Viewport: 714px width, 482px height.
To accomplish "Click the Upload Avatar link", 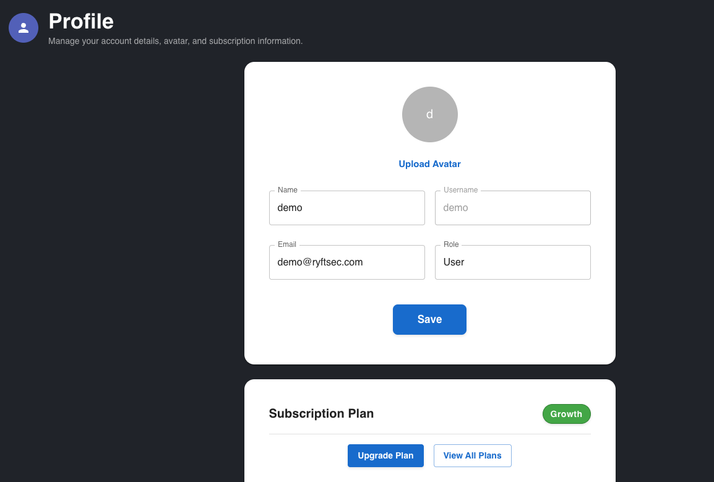I will click(429, 164).
